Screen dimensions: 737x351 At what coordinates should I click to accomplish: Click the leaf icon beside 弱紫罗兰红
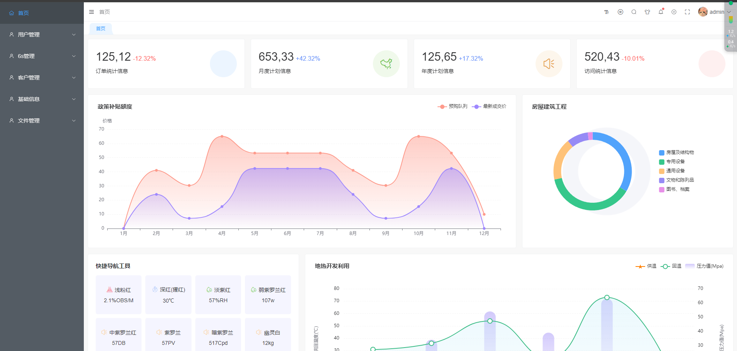tap(254, 290)
